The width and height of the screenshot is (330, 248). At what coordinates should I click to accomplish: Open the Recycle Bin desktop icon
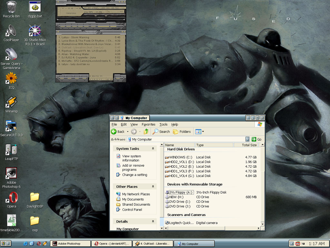(11, 9)
